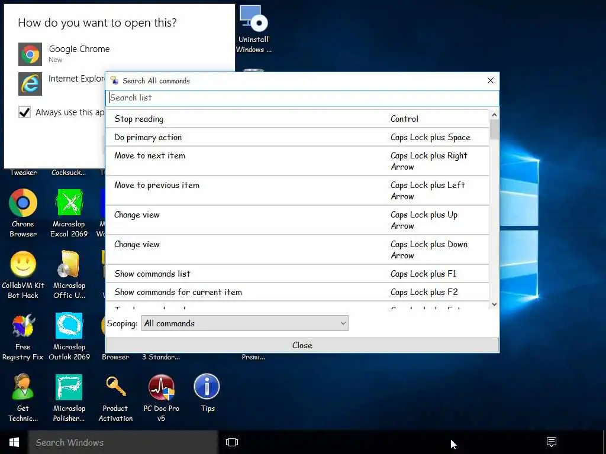Select Show commands for current item row
Image resolution: width=606 pixels, height=454 pixels.
coord(297,292)
